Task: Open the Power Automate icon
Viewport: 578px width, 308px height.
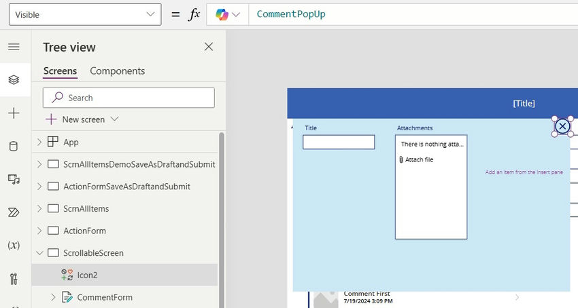Action: click(14, 212)
